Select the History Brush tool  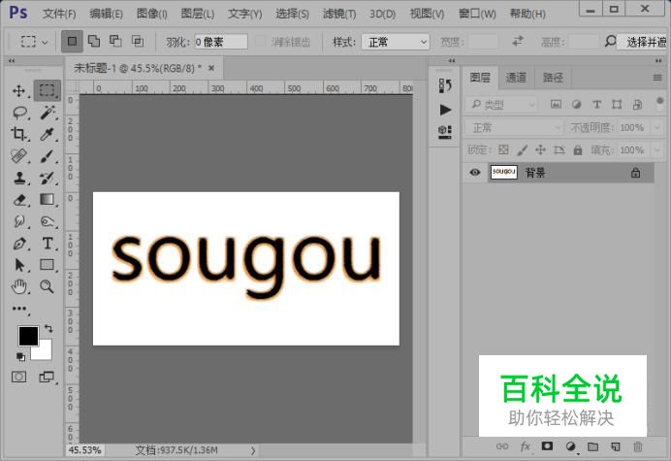tap(48, 178)
